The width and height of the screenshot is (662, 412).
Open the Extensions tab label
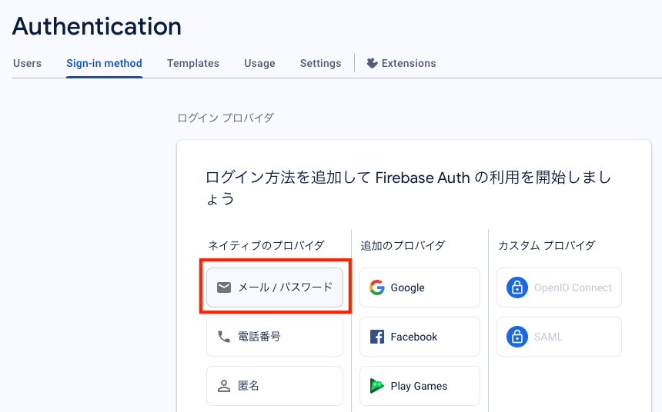pyautogui.click(x=409, y=63)
